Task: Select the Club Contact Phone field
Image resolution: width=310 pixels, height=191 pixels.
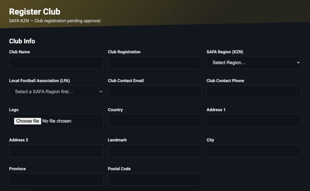Action: [x=253, y=91]
